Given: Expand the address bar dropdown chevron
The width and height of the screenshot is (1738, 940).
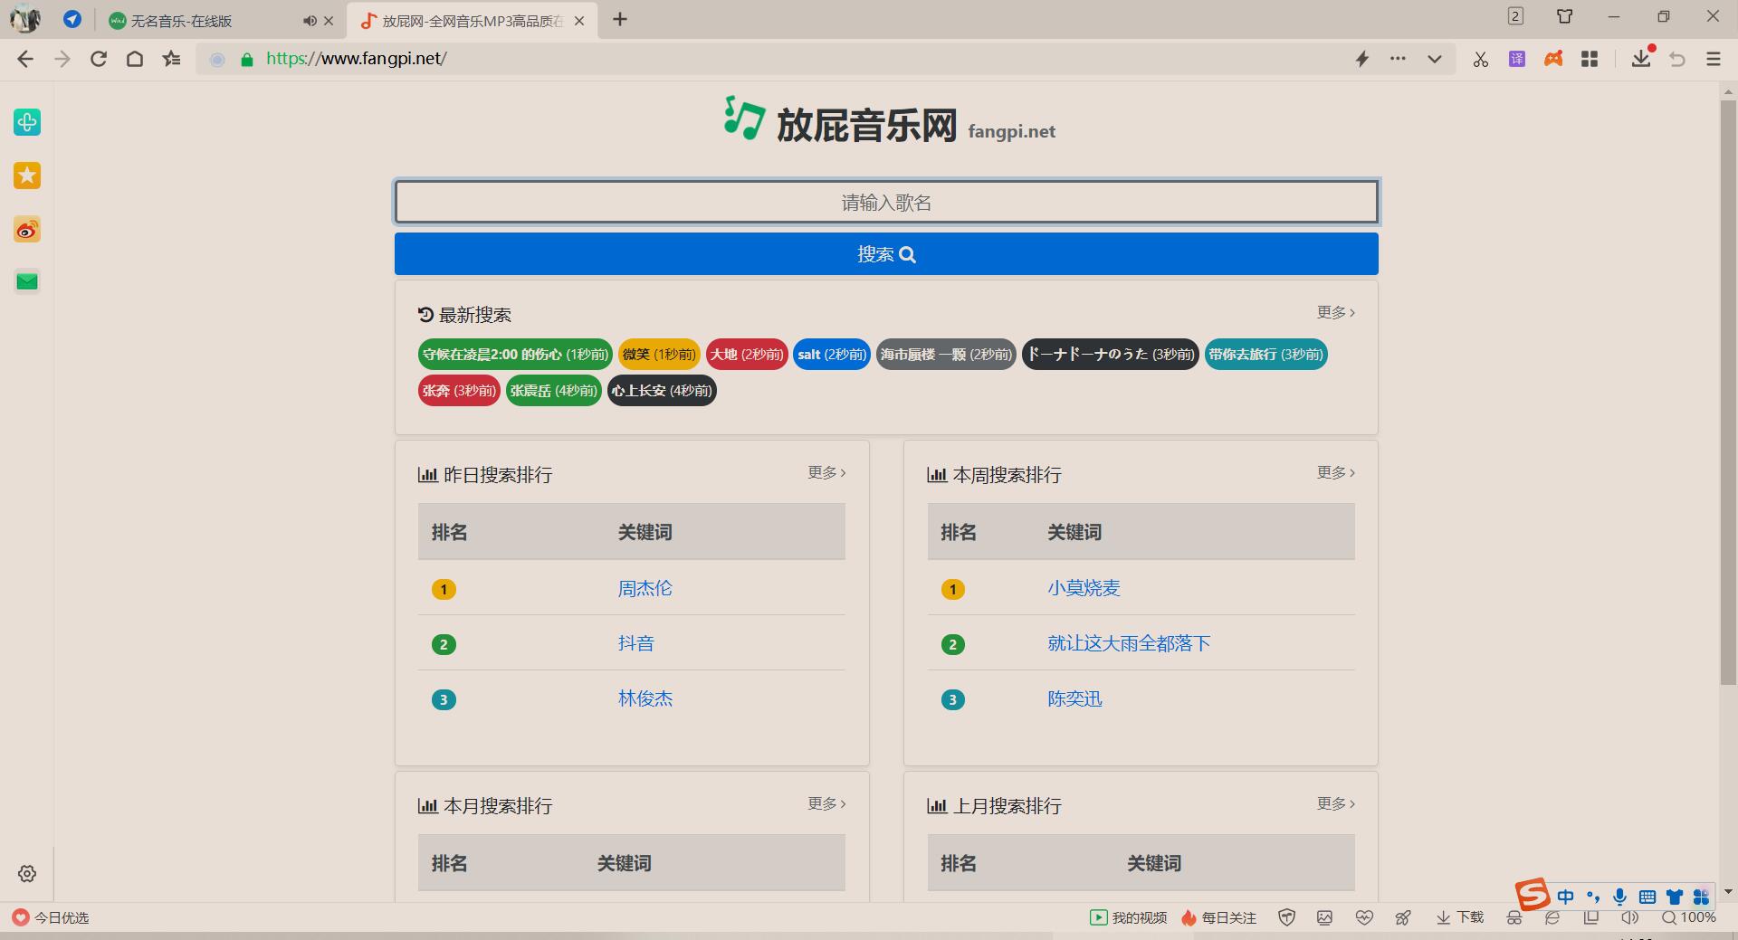Looking at the screenshot, I should pos(1435,60).
